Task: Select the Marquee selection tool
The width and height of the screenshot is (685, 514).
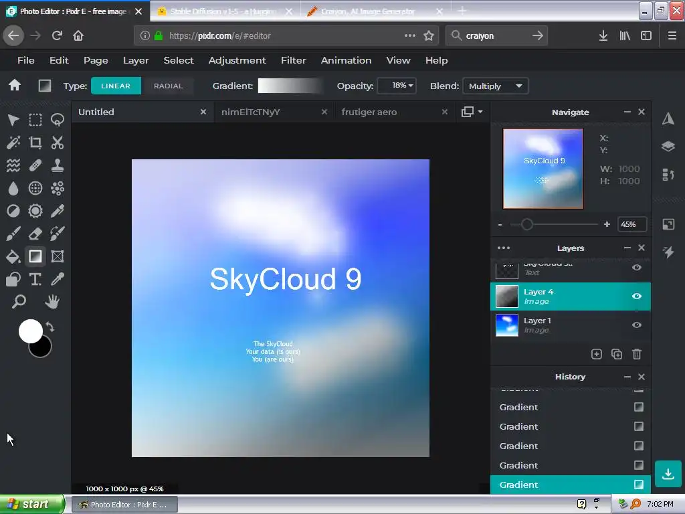Action: coord(35,120)
